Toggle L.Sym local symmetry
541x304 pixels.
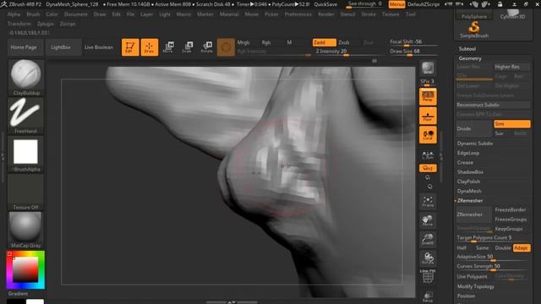pyautogui.click(x=428, y=155)
